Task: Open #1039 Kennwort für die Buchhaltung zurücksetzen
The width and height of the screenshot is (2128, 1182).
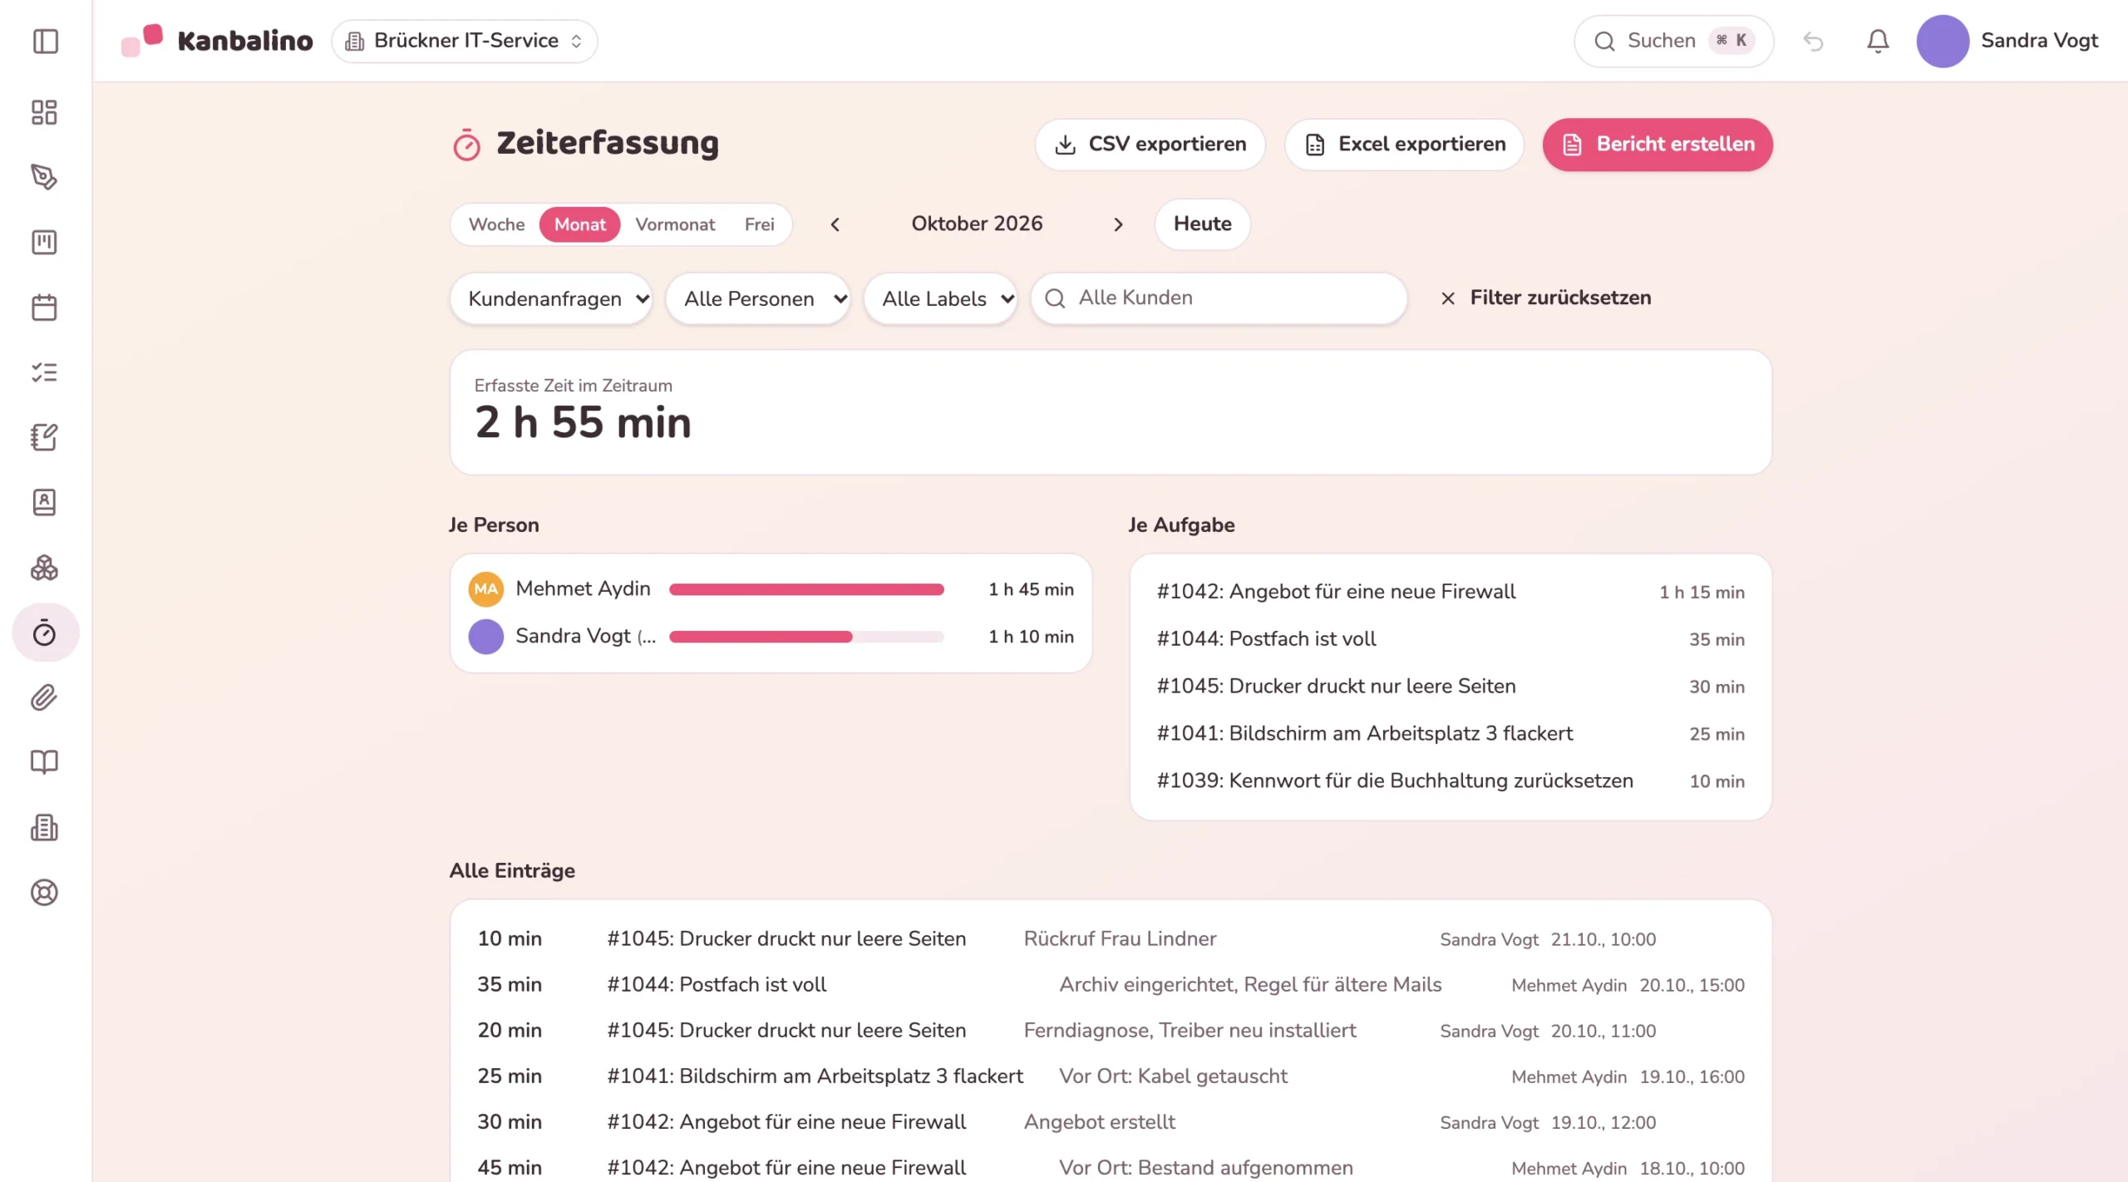Action: coord(1451,781)
